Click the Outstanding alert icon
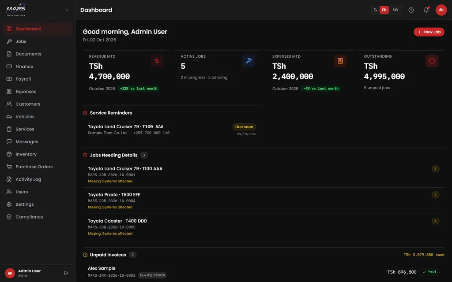 (x=432, y=61)
